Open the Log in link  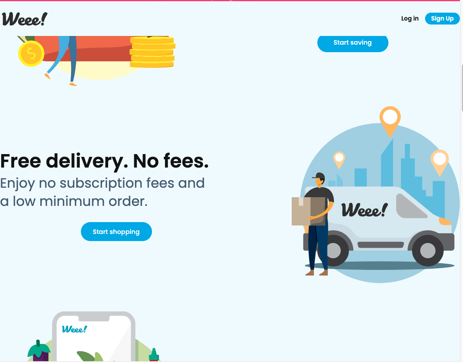coord(410,19)
